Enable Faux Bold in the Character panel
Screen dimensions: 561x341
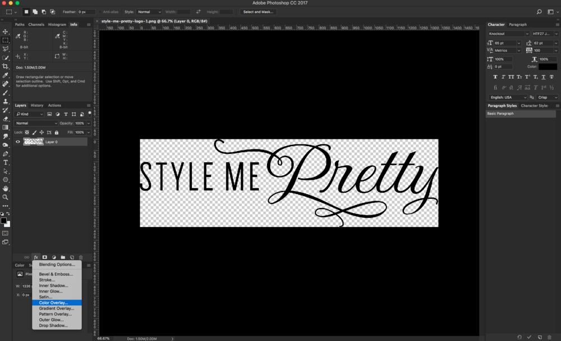click(x=494, y=78)
